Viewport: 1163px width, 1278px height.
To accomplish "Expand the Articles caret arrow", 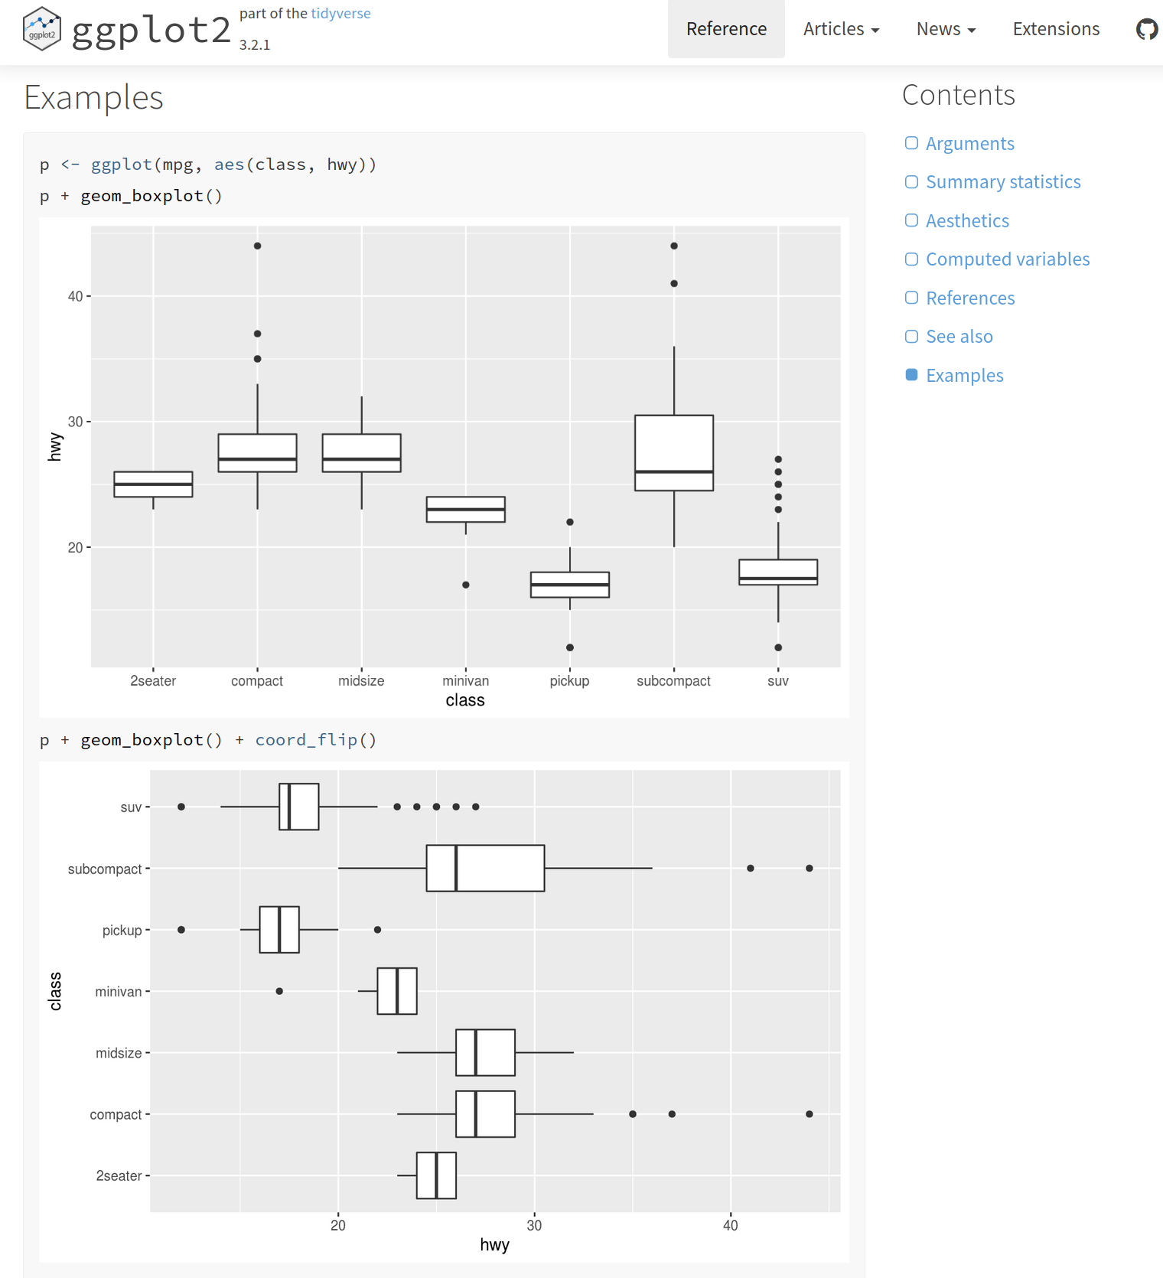I will pyautogui.click(x=875, y=31).
